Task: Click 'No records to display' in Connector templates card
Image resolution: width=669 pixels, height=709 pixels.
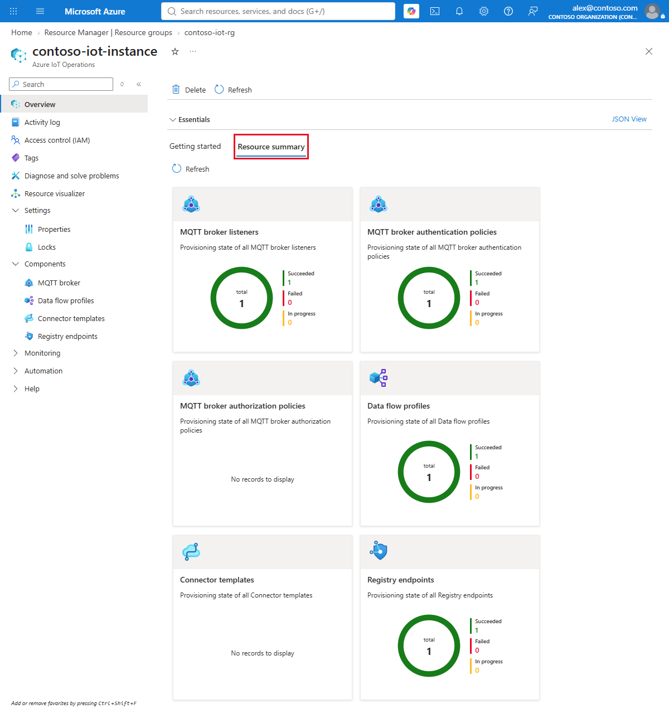Action: 263,653
